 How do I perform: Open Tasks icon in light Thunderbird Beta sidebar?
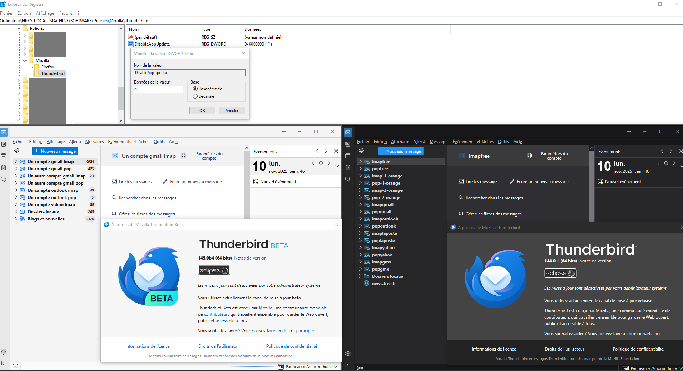coord(4,167)
